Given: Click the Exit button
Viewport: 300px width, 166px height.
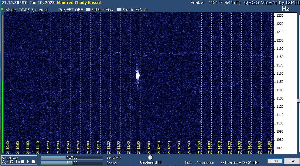Looking at the screenshot, I should tap(292, 161).
